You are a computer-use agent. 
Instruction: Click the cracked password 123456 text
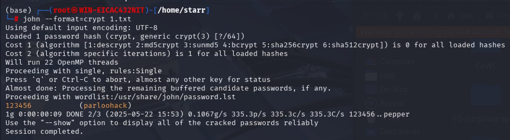pos(18,105)
